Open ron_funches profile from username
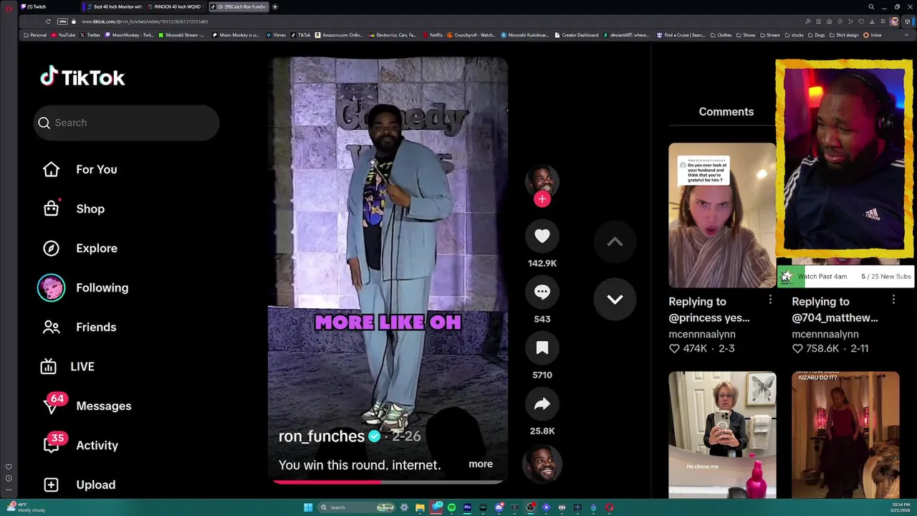 (322, 436)
